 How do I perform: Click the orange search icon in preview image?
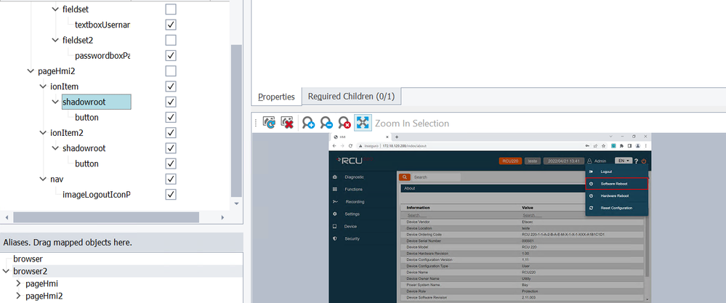(405, 177)
